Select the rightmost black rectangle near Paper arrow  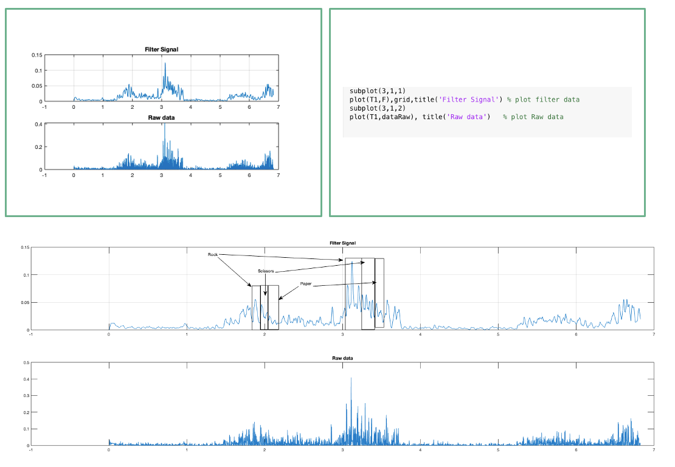(x=378, y=292)
